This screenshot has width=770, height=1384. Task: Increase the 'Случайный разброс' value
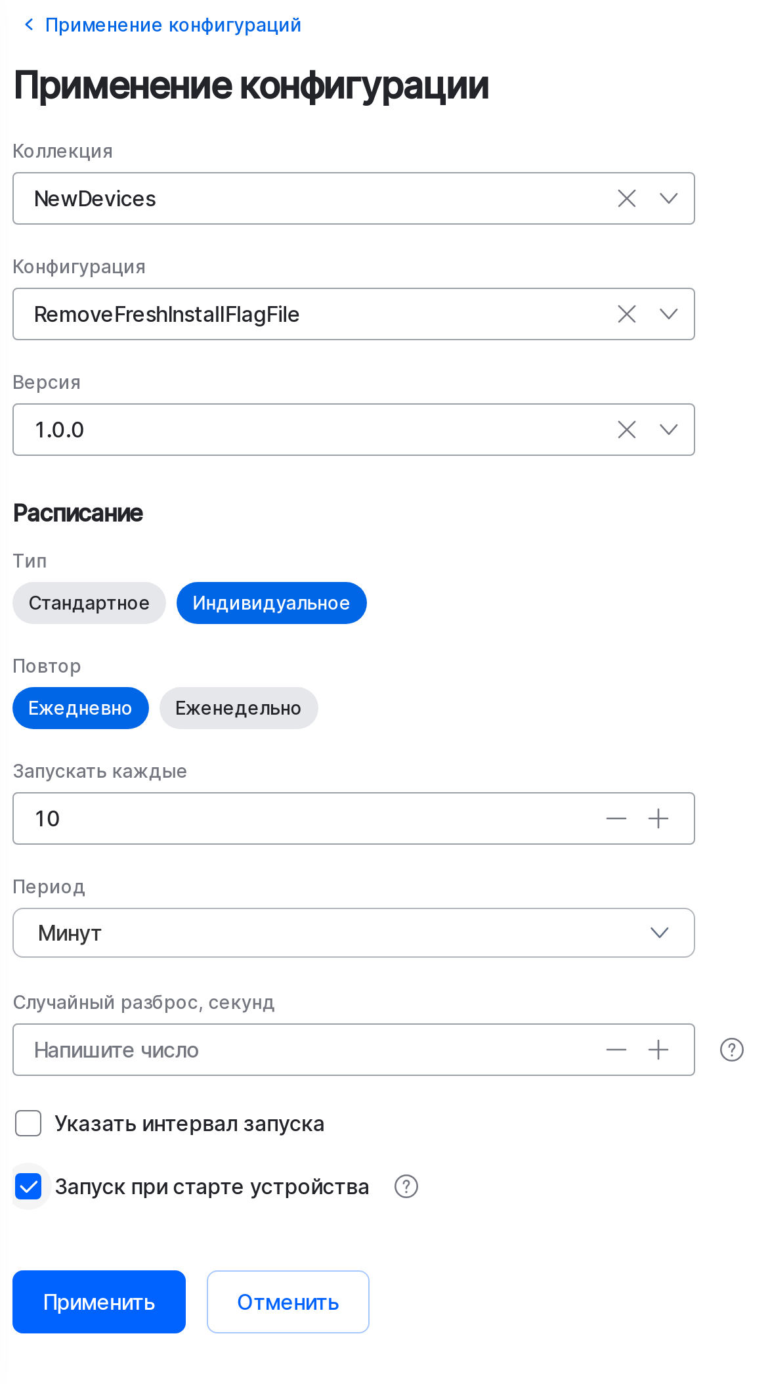click(x=659, y=1050)
